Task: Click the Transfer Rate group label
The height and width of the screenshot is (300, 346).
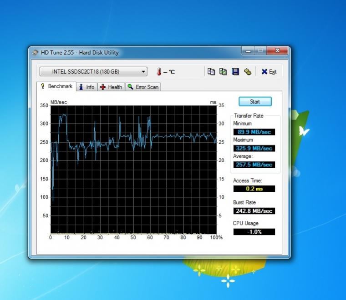Action: (x=249, y=115)
